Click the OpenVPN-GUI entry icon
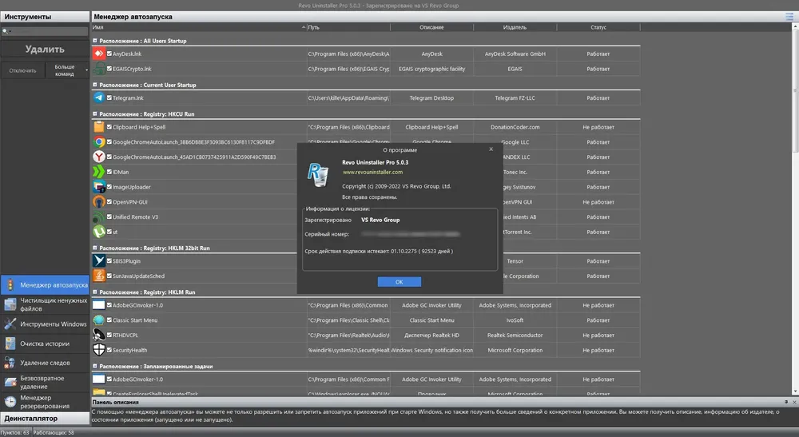The width and height of the screenshot is (799, 437). tap(99, 201)
